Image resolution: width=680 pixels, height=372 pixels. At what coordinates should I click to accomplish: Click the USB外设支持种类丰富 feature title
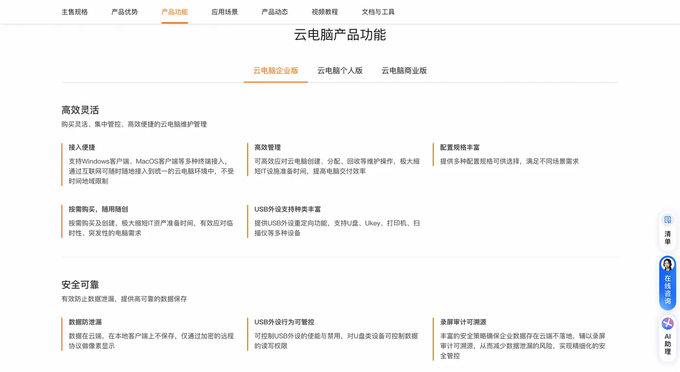click(288, 209)
